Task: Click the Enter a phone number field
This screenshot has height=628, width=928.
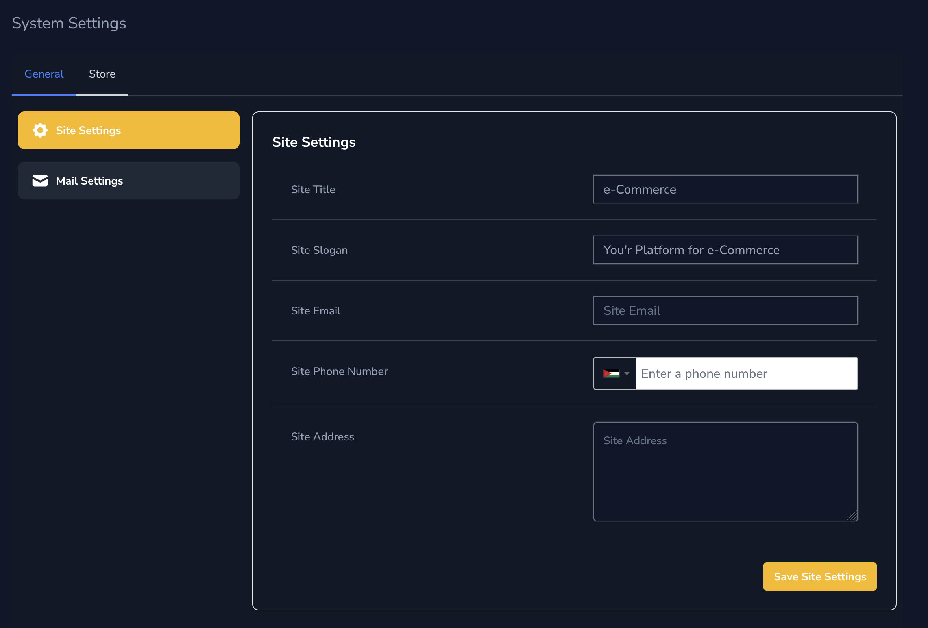Action: point(746,373)
